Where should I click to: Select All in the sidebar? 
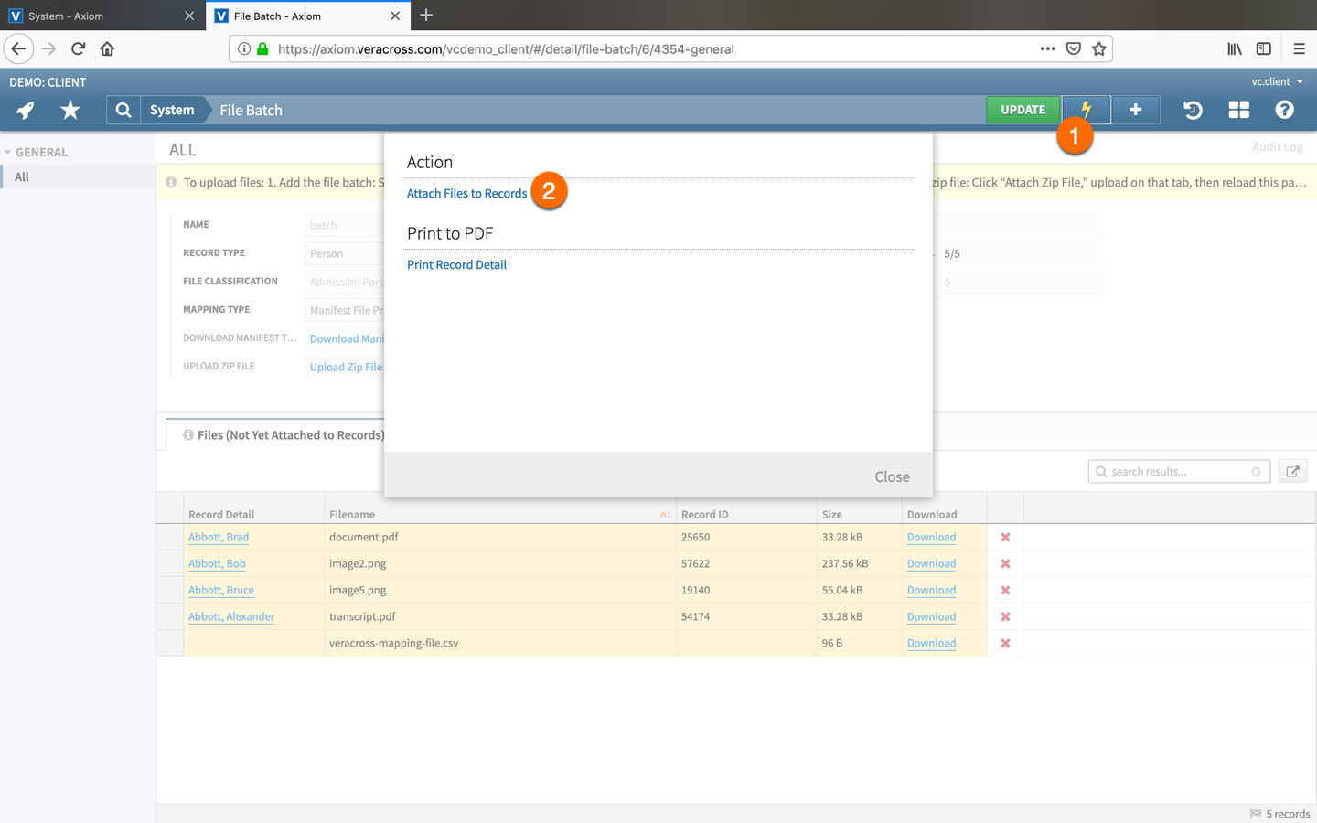click(78, 177)
